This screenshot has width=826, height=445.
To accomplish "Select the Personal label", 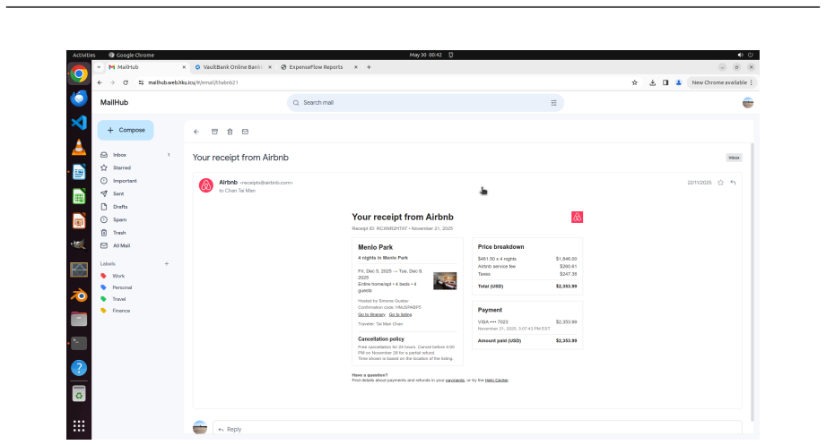I will pyautogui.click(x=122, y=287).
